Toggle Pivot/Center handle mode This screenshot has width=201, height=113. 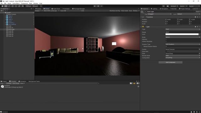(29, 6)
